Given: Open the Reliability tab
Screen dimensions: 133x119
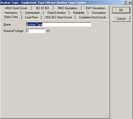Looking at the screenshot, I should [x=79, y=13].
